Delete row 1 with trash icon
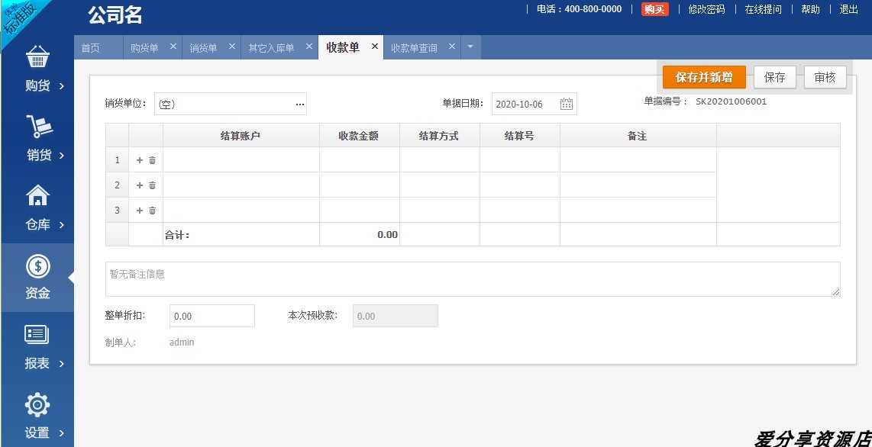The image size is (872, 447). click(x=153, y=160)
